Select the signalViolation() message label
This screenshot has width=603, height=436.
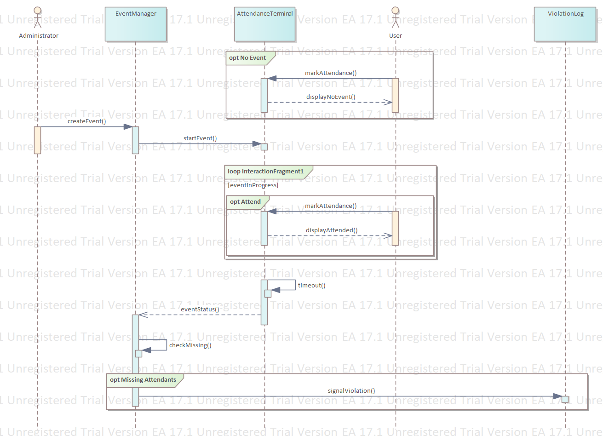click(351, 391)
